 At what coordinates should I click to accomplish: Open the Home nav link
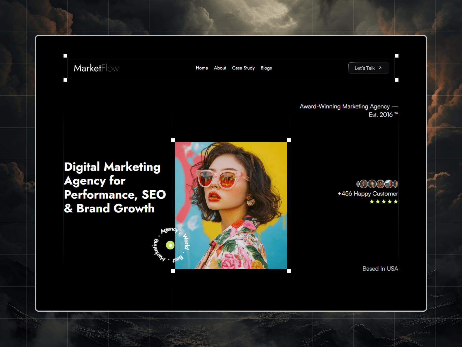(202, 68)
